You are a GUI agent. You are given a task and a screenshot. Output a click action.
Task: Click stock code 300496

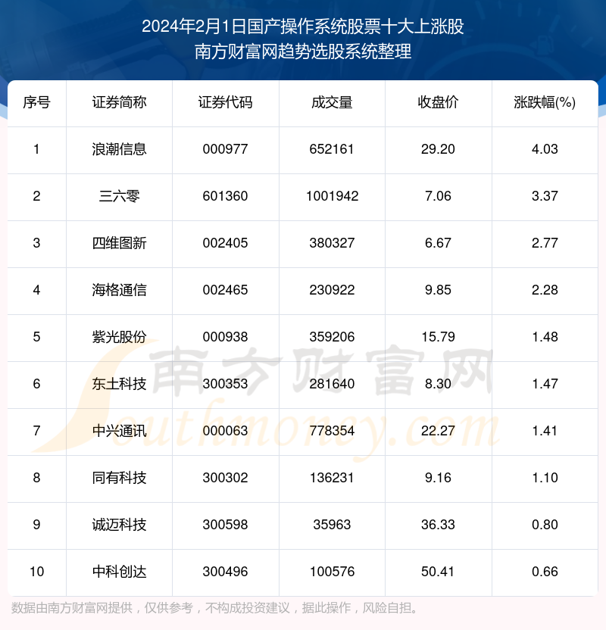[226, 572]
